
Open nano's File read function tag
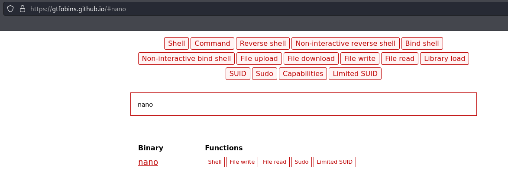coord(275,162)
